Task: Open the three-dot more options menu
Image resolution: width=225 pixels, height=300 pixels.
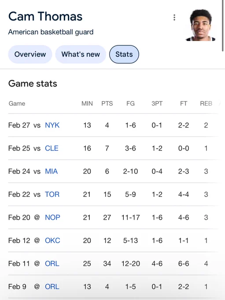Action: coord(174,17)
